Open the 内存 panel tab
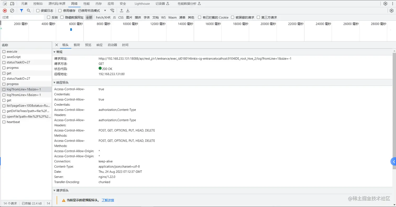 point(98,4)
